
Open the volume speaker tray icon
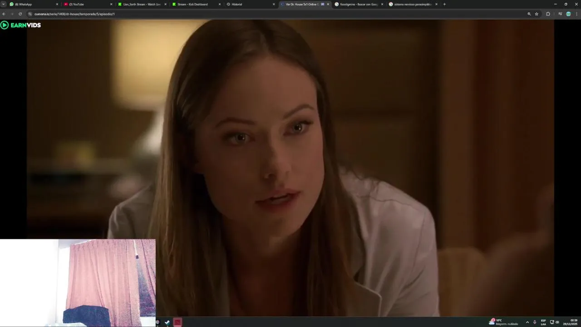pos(557,322)
